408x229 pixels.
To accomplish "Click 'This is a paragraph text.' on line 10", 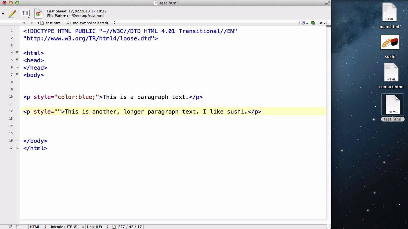I will [x=146, y=97].
